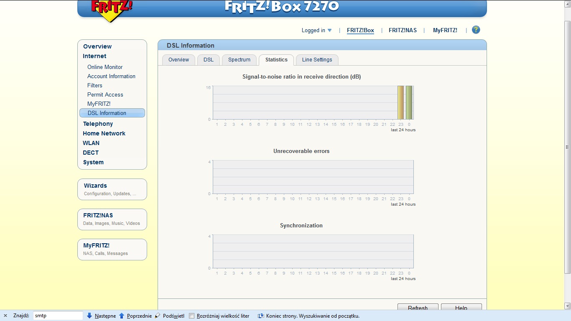Expand the Telephony menu
This screenshot has height=321, width=571.
(x=98, y=124)
